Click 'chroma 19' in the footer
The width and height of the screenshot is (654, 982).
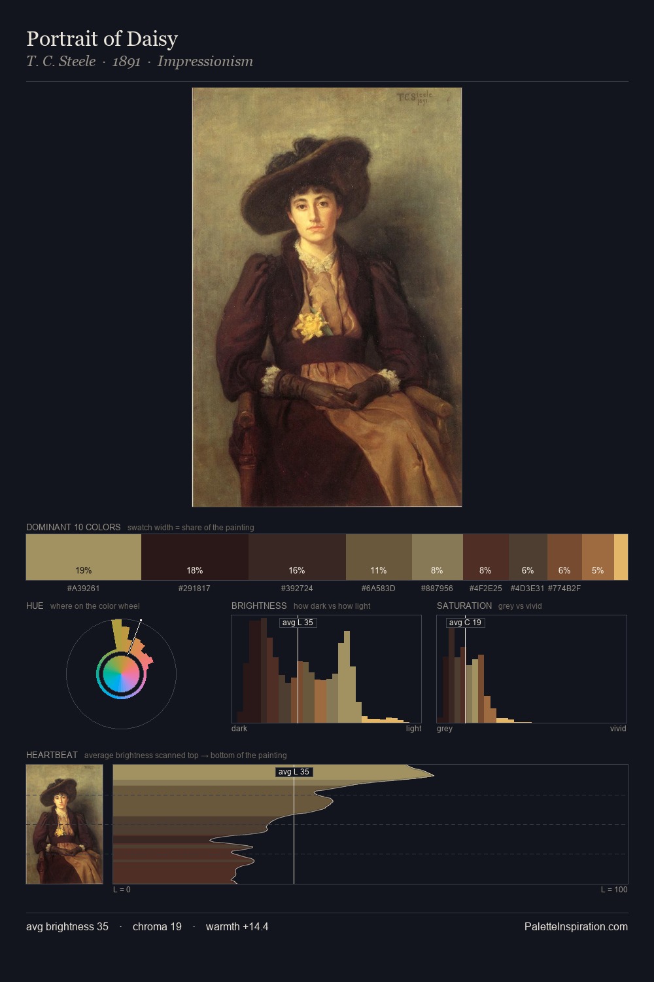[157, 926]
